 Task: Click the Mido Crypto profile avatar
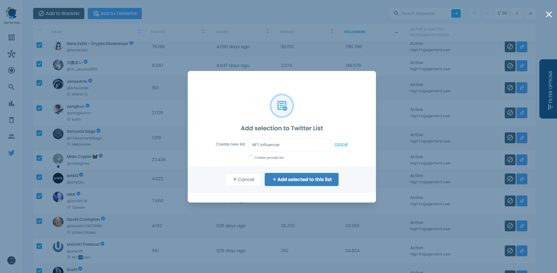click(x=58, y=159)
